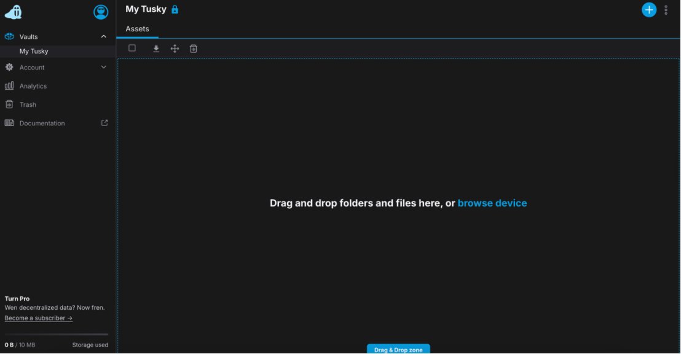Click the Drag & Drop zone label
The height and width of the screenshot is (354, 681).
(398, 349)
